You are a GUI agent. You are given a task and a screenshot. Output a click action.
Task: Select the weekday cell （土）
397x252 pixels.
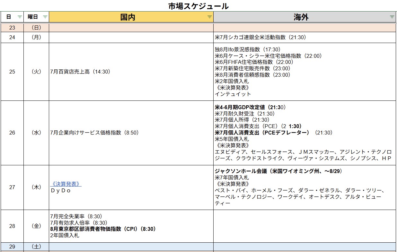(36, 247)
